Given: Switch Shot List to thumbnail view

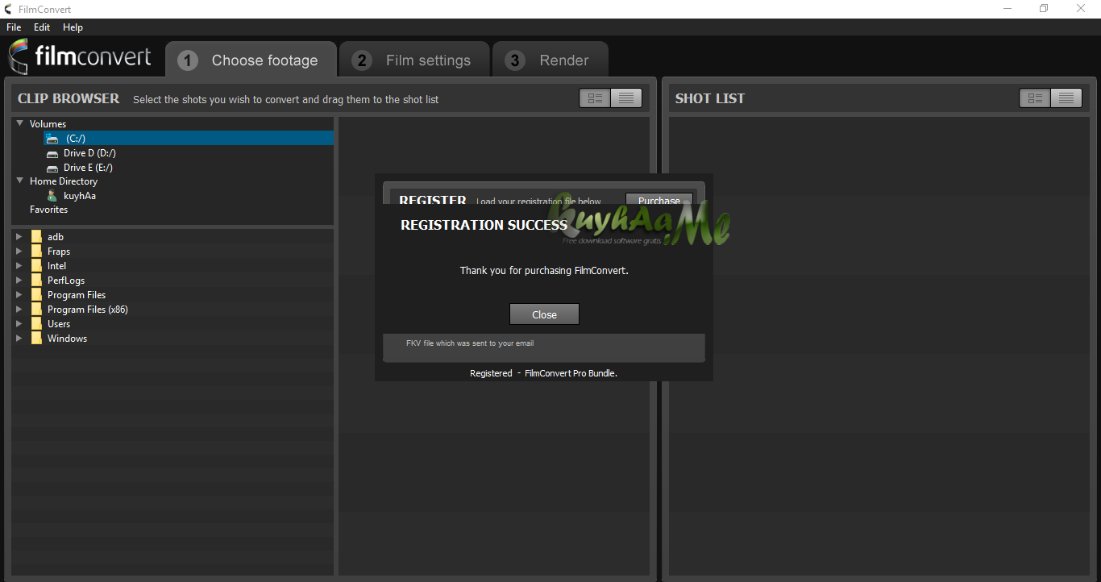Looking at the screenshot, I should coord(1036,98).
